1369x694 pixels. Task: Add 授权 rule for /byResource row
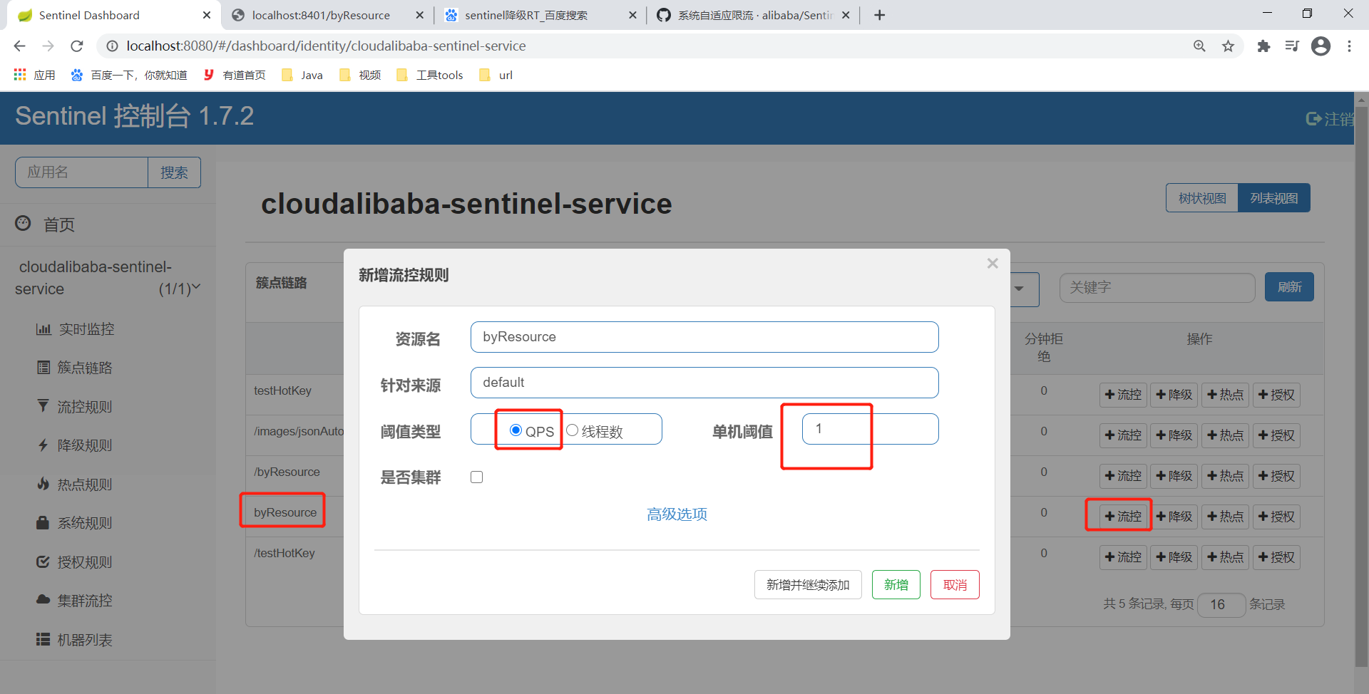(x=1276, y=476)
